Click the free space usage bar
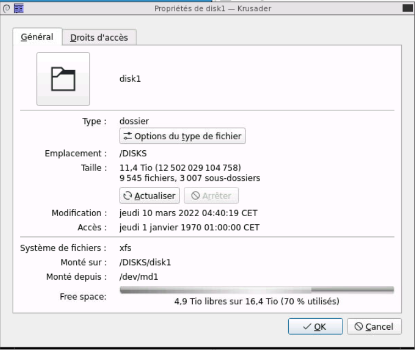This screenshot has height=350, width=415. click(257, 290)
